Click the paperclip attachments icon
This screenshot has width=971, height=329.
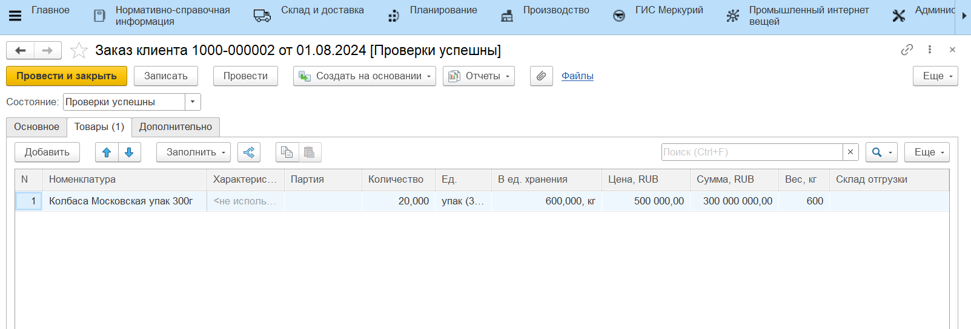point(541,76)
